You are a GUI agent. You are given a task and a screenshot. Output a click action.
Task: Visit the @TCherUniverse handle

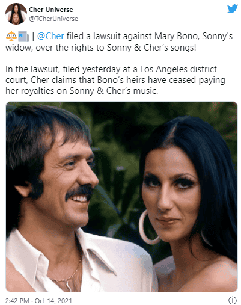(x=53, y=19)
